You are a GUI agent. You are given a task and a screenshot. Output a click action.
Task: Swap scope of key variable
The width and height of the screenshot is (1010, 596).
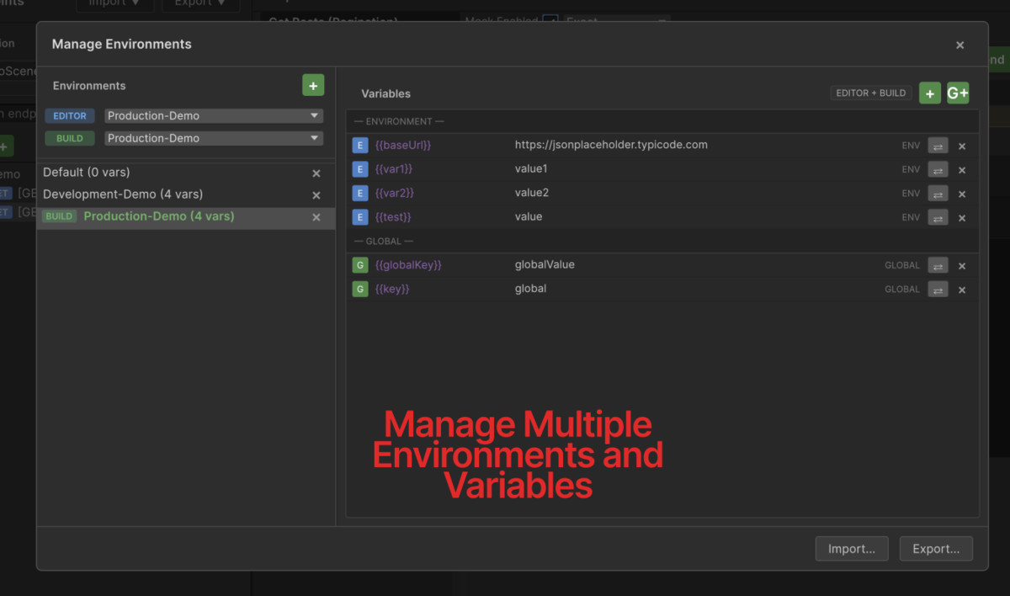[x=938, y=290]
